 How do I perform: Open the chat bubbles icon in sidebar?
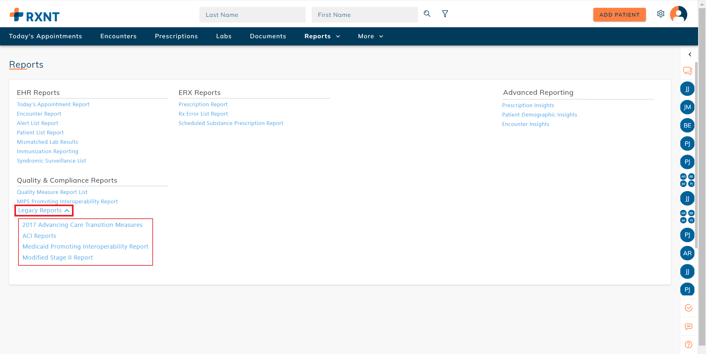[688, 71]
